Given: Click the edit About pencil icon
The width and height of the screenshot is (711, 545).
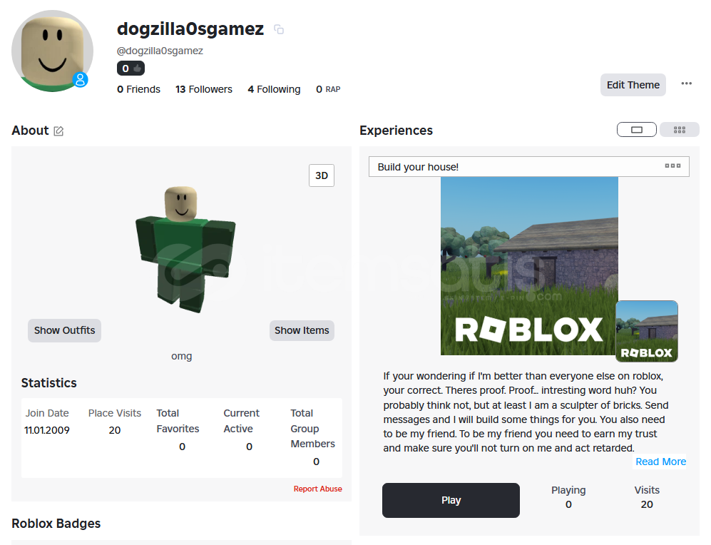Looking at the screenshot, I should 58,131.
